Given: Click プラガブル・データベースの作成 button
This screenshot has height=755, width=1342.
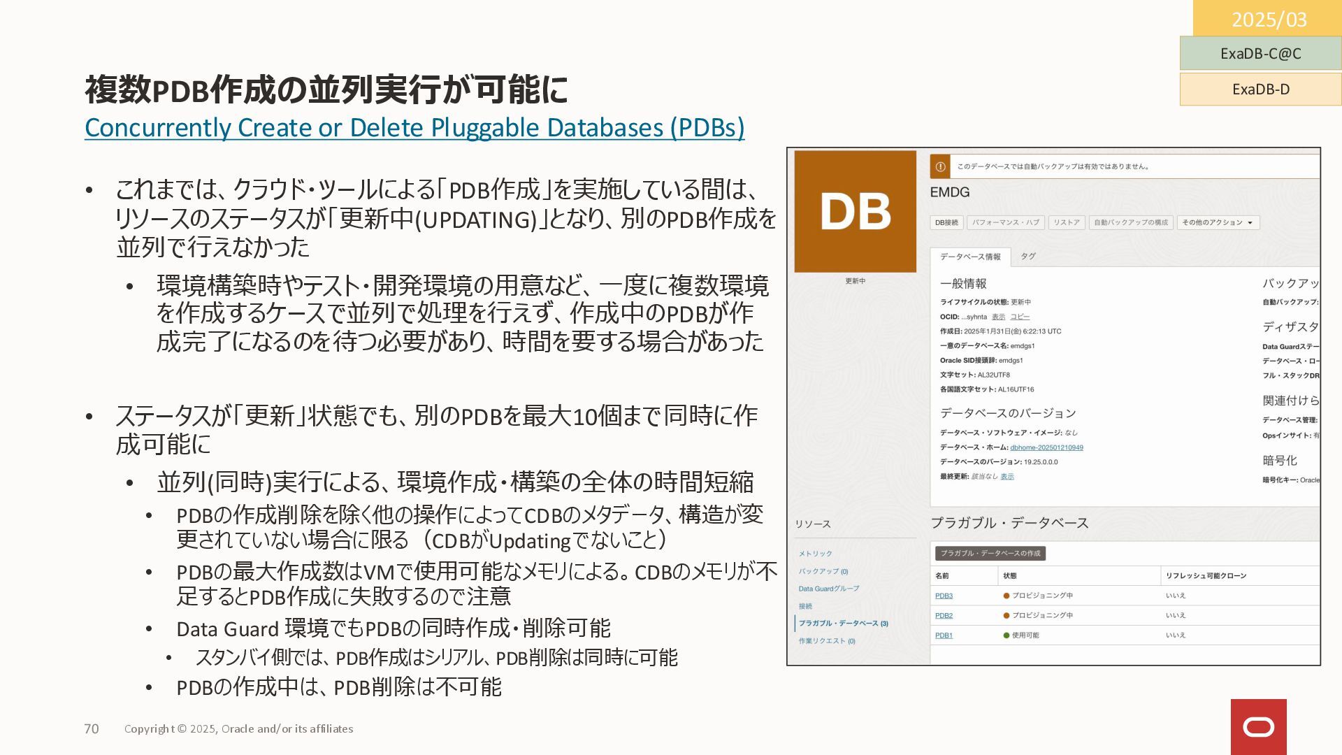Looking at the screenshot, I should click(990, 553).
